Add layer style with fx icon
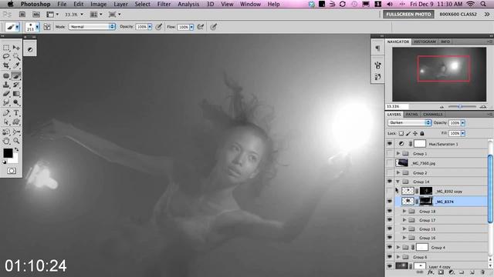494x277 pixels. (x=431, y=272)
